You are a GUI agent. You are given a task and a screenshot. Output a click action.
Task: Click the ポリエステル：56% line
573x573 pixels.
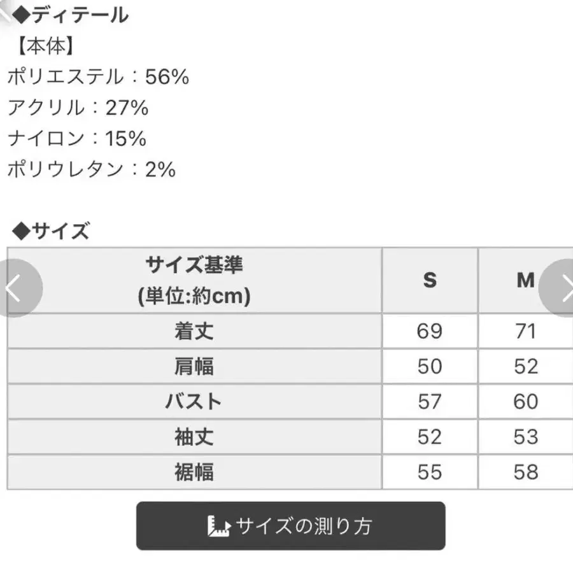pyautogui.click(x=99, y=77)
